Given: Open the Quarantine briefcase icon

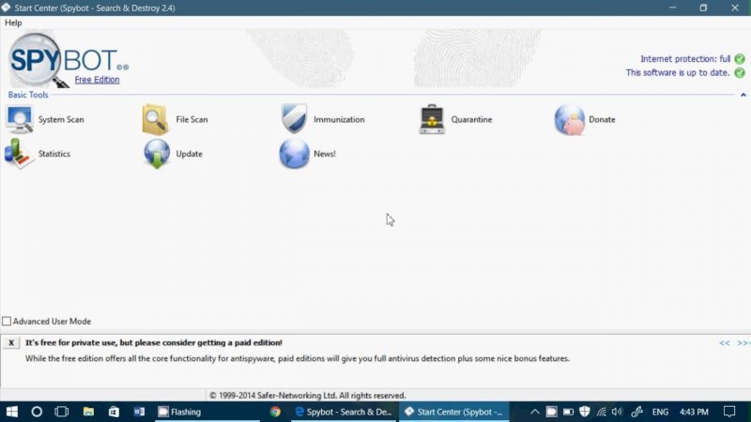Looking at the screenshot, I should (432, 119).
